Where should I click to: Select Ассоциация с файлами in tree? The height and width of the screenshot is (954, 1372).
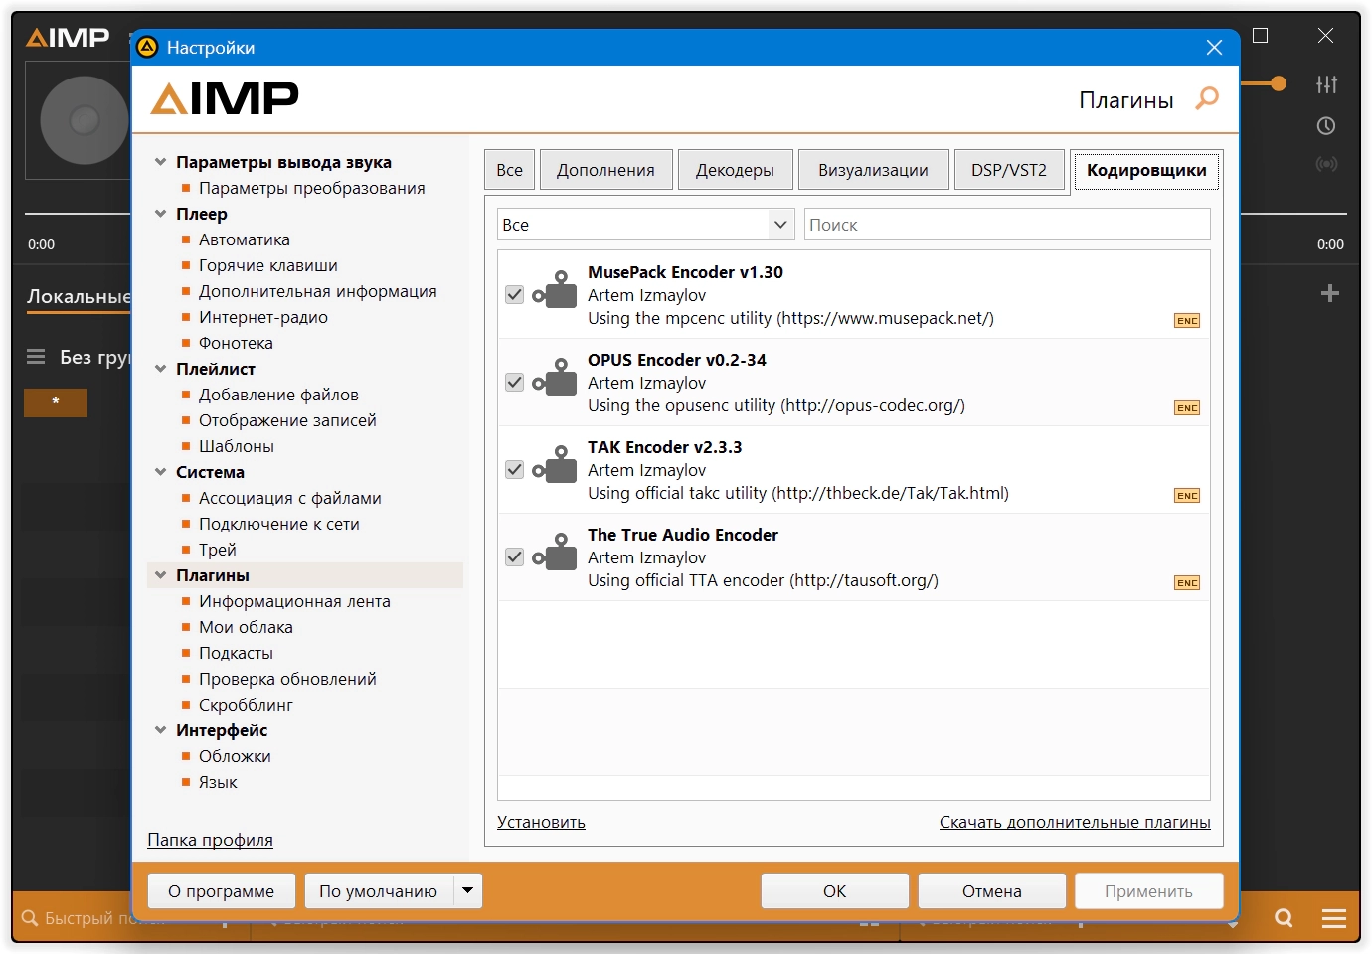(x=290, y=498)
